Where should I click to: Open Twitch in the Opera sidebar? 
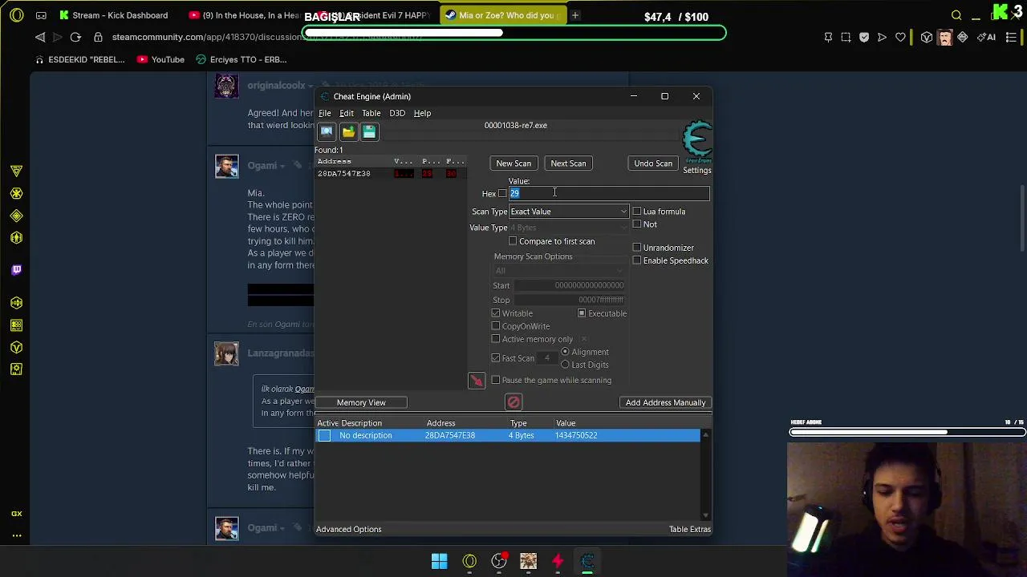pos(16,269)
